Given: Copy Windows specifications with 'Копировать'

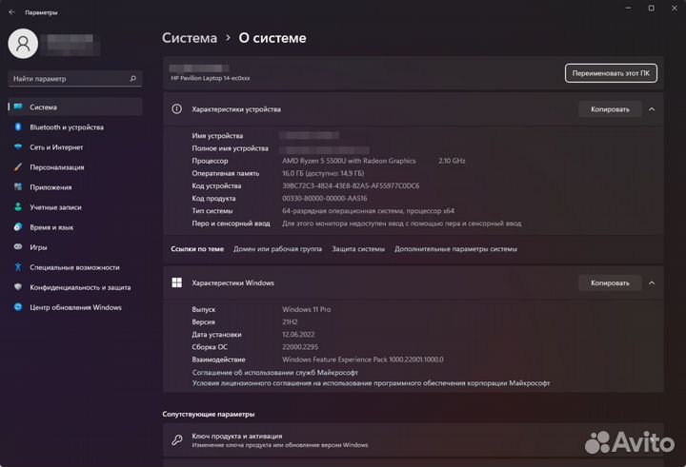Looking at the screenshot, I should (610, 283).
